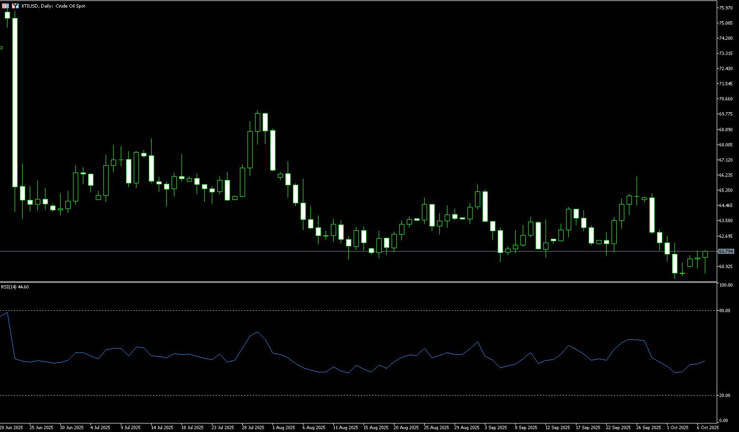Image resolution: width=739 pixels, height=432 pixels.
Task: Click the 75.970 price scale label
Action: coord(726,8)
